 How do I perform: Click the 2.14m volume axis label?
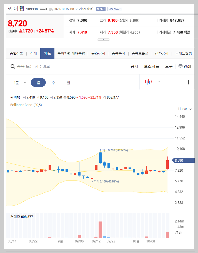pos(179,221)
